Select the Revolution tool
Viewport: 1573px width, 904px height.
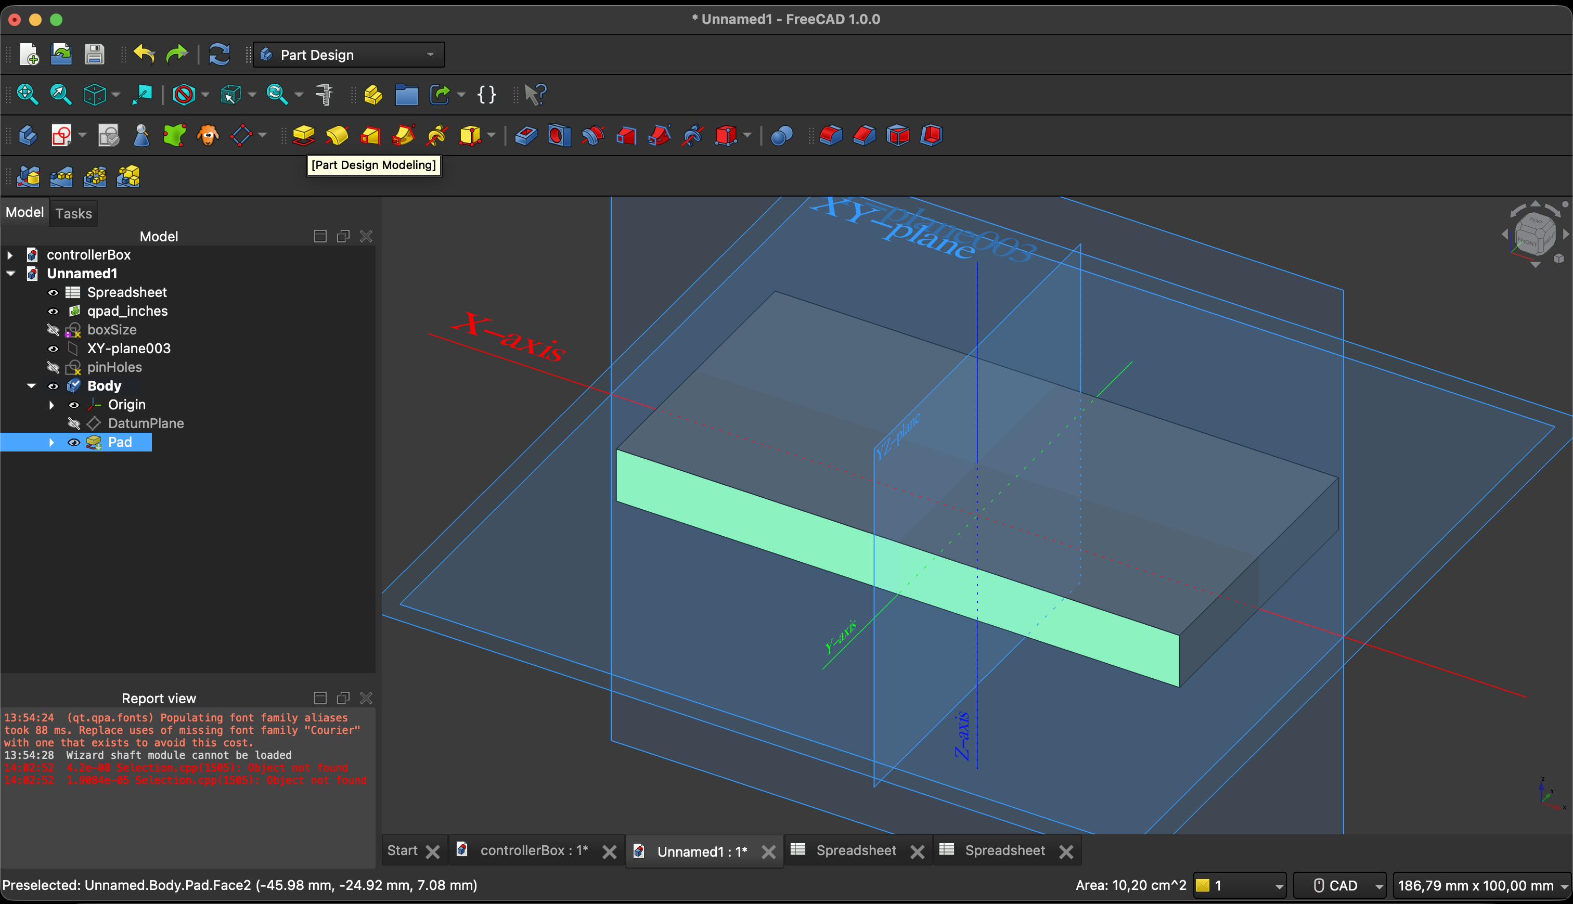[x=337, y=135]
